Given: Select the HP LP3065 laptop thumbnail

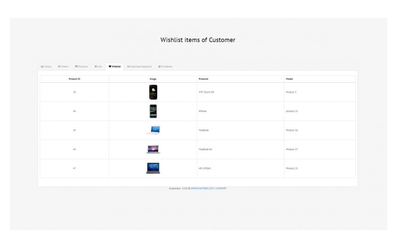Looking at the screenshot, I should tap(153, 168).
